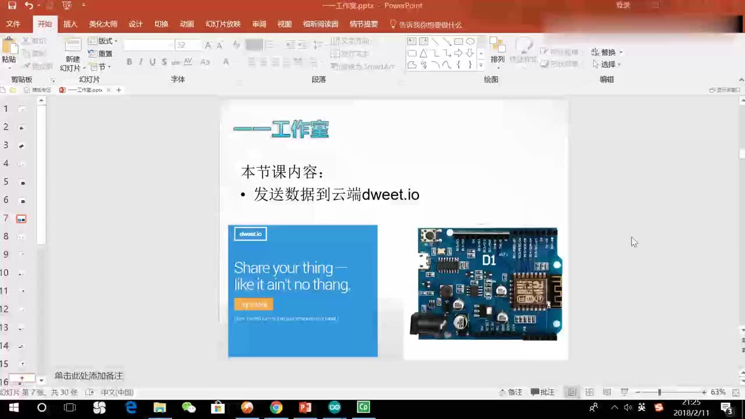
Task: Click the character spacing AV icon
Action: [188, 62]
